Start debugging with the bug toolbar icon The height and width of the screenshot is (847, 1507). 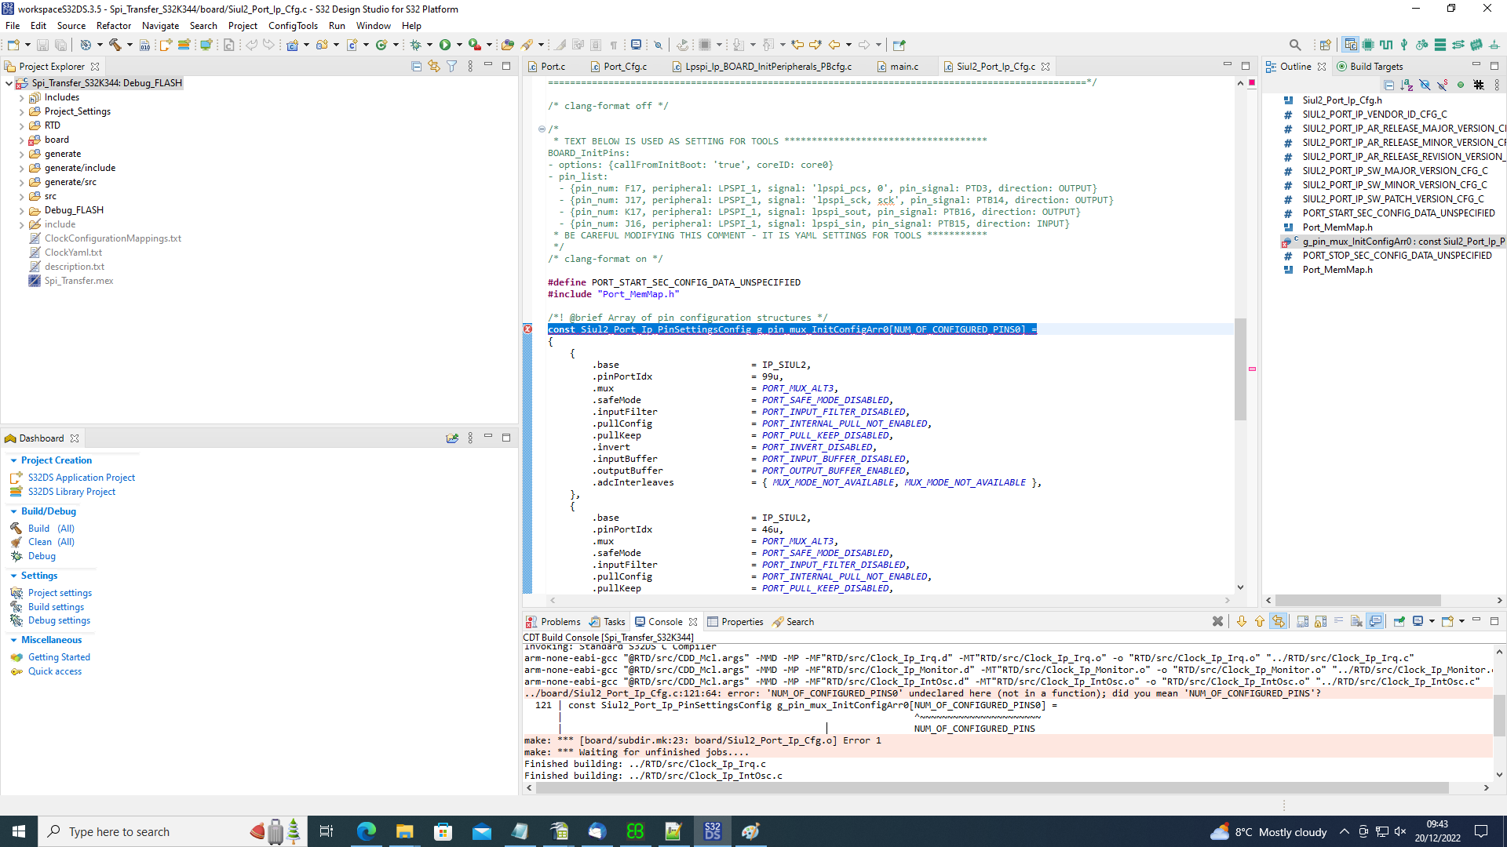click(416, 45)
